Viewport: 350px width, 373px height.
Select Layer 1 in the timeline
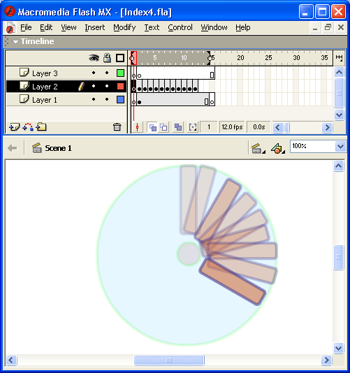(x=66, y=100)
